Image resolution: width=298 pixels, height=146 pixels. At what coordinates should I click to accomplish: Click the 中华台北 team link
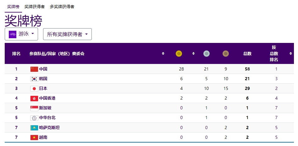pyautogui.click(x=47, y=118)
